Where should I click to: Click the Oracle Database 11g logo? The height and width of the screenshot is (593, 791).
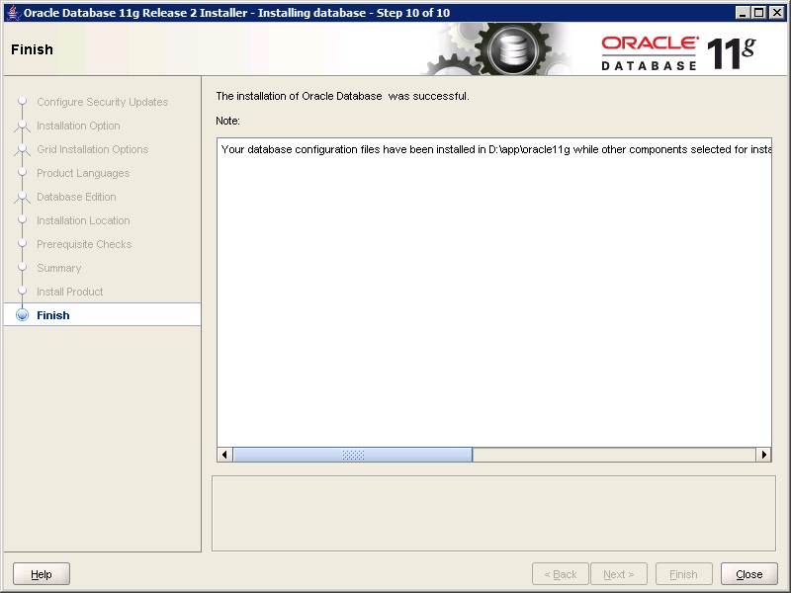click(678, 52)
